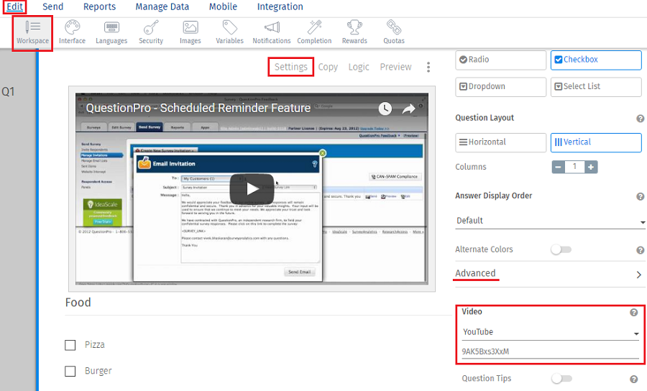The image size is (647, 391).
Task: Click the Logic question link
Action: (359, 67)
